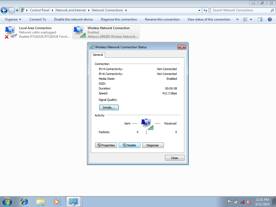
Task: Close the status dialog with red X
Action: (x=182, y=47)
